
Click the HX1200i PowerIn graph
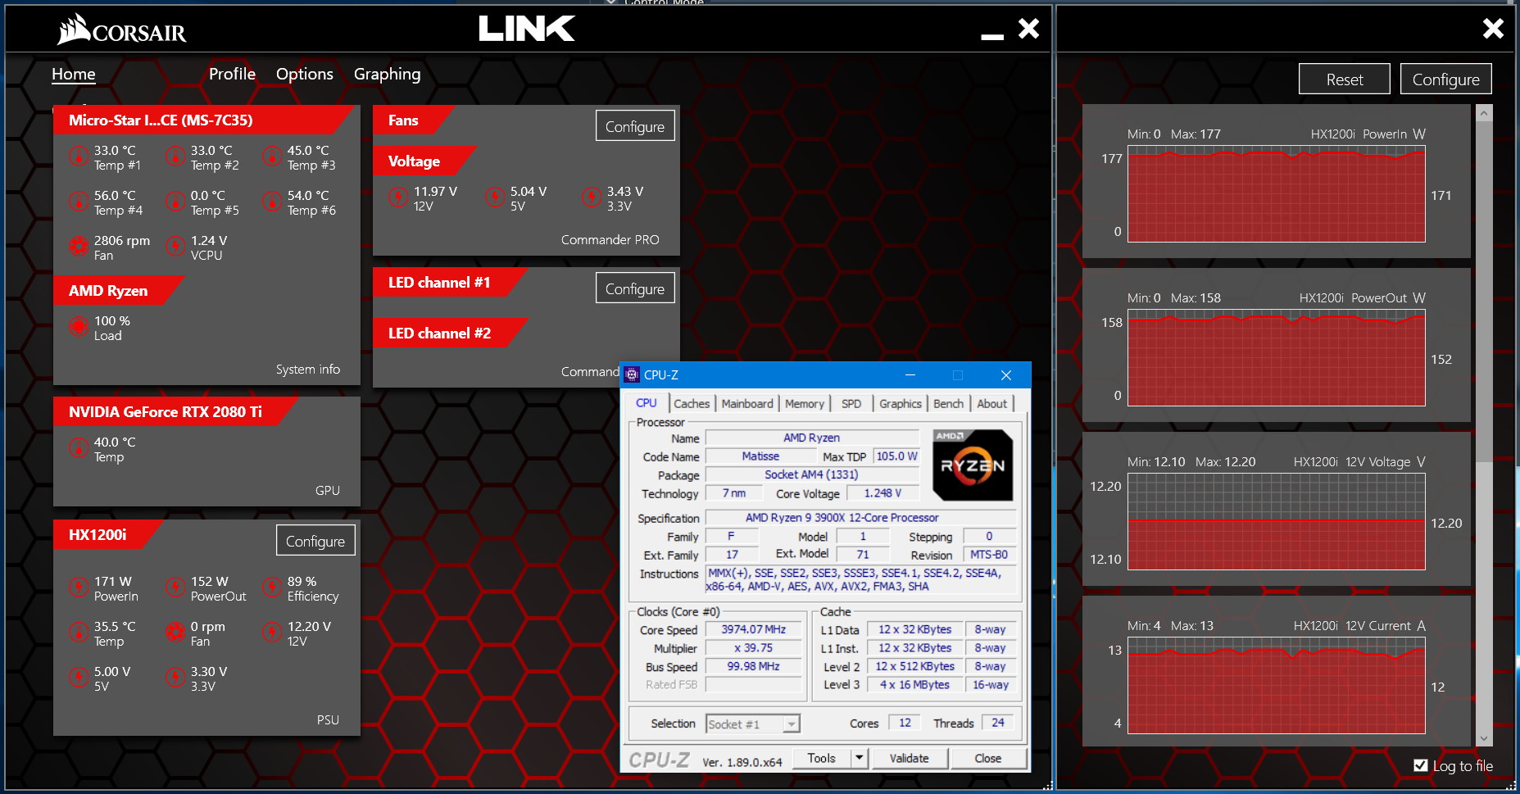(1276, 195)
